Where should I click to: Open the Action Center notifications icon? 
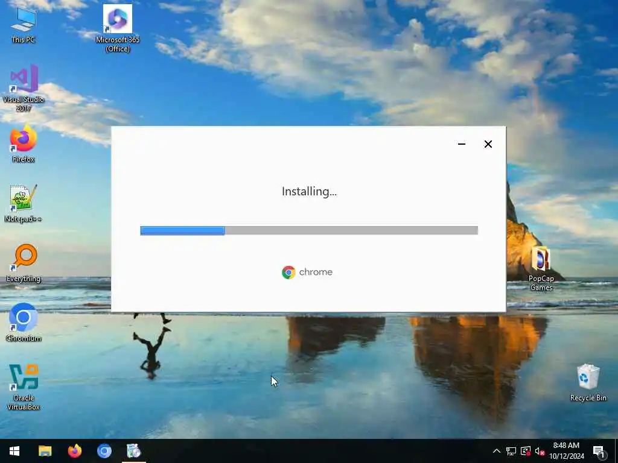[x=599, y=451]
